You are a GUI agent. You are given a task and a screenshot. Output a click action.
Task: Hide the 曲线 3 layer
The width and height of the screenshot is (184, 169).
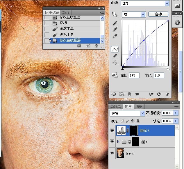coord(112,130)
